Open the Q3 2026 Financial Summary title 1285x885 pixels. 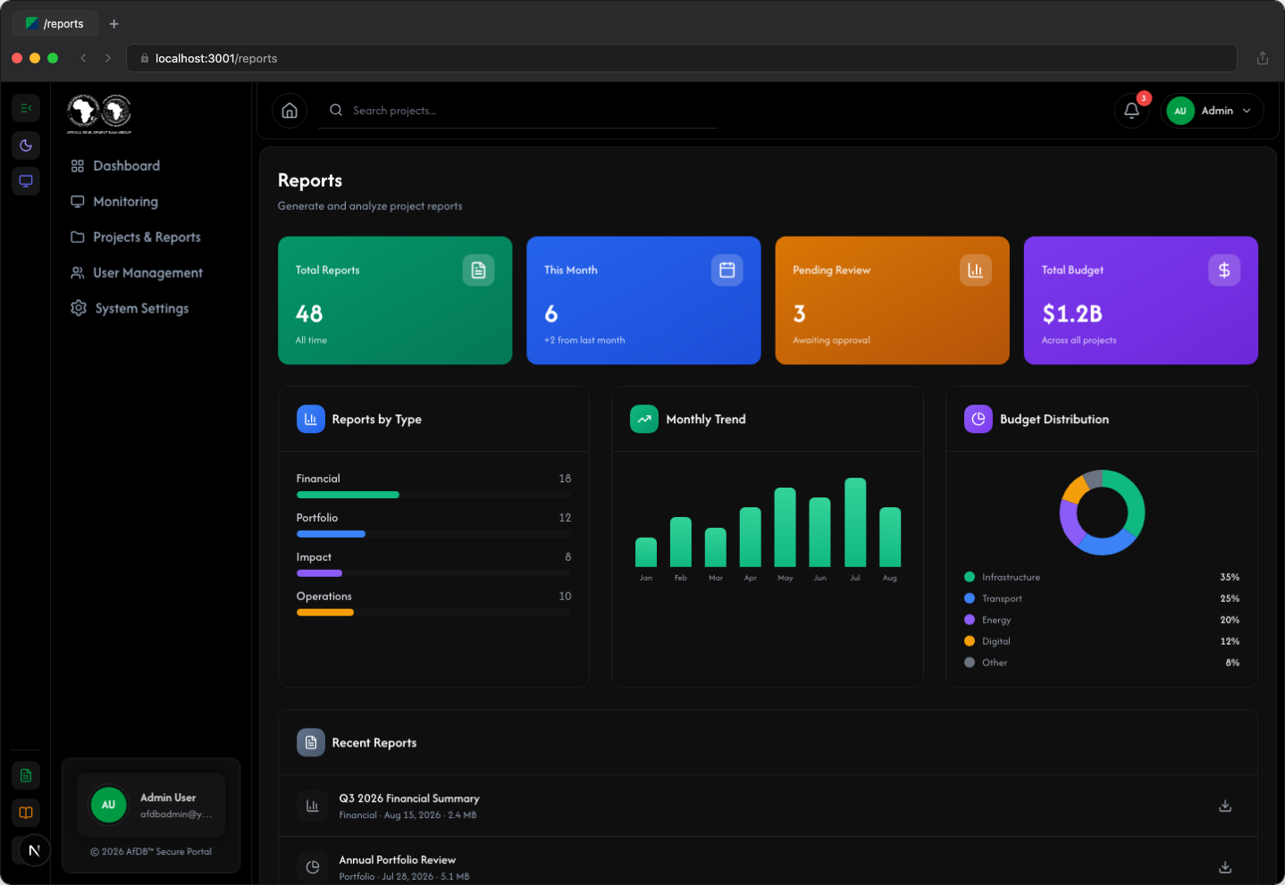click(409, 798)
